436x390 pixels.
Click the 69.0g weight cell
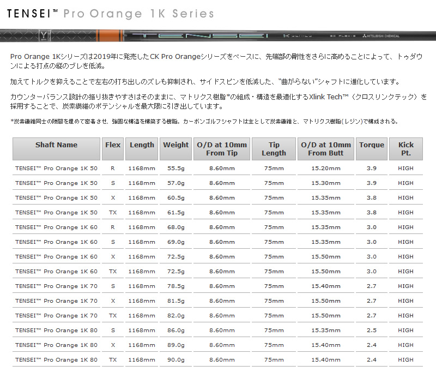175,242
